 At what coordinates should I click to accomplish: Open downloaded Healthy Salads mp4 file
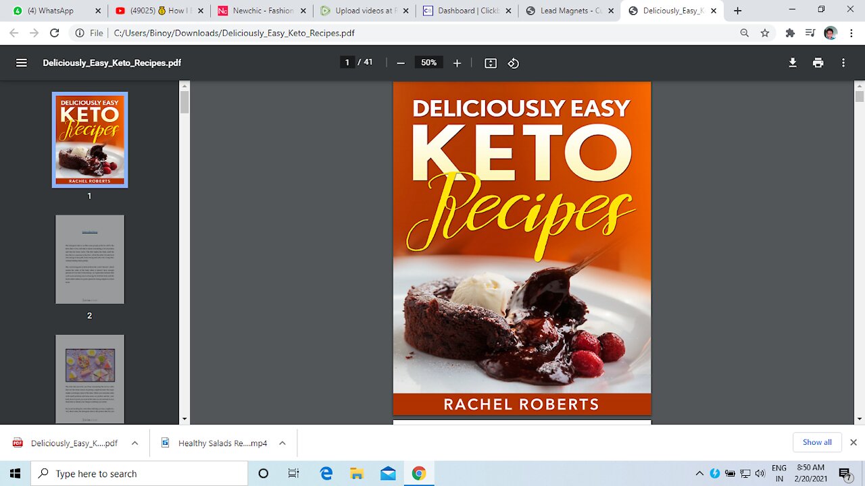coord(214,443)
